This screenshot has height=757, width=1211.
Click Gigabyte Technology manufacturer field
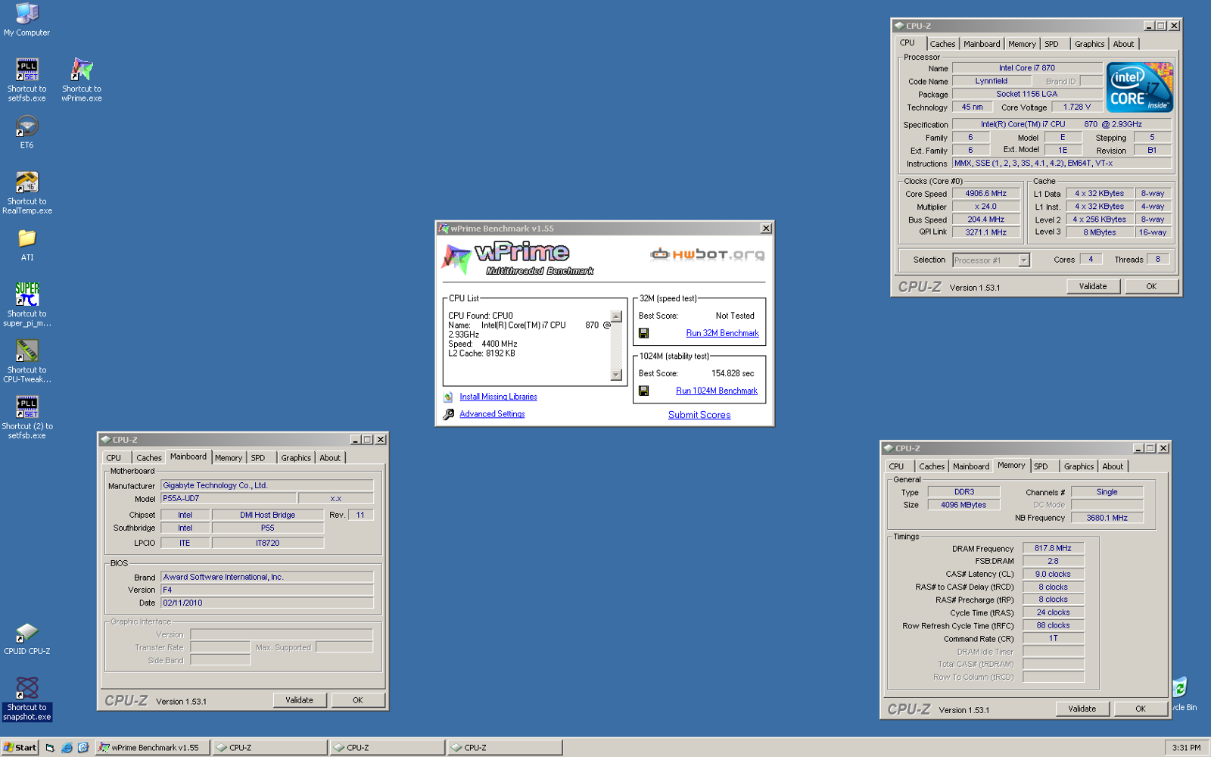[266, 485]
